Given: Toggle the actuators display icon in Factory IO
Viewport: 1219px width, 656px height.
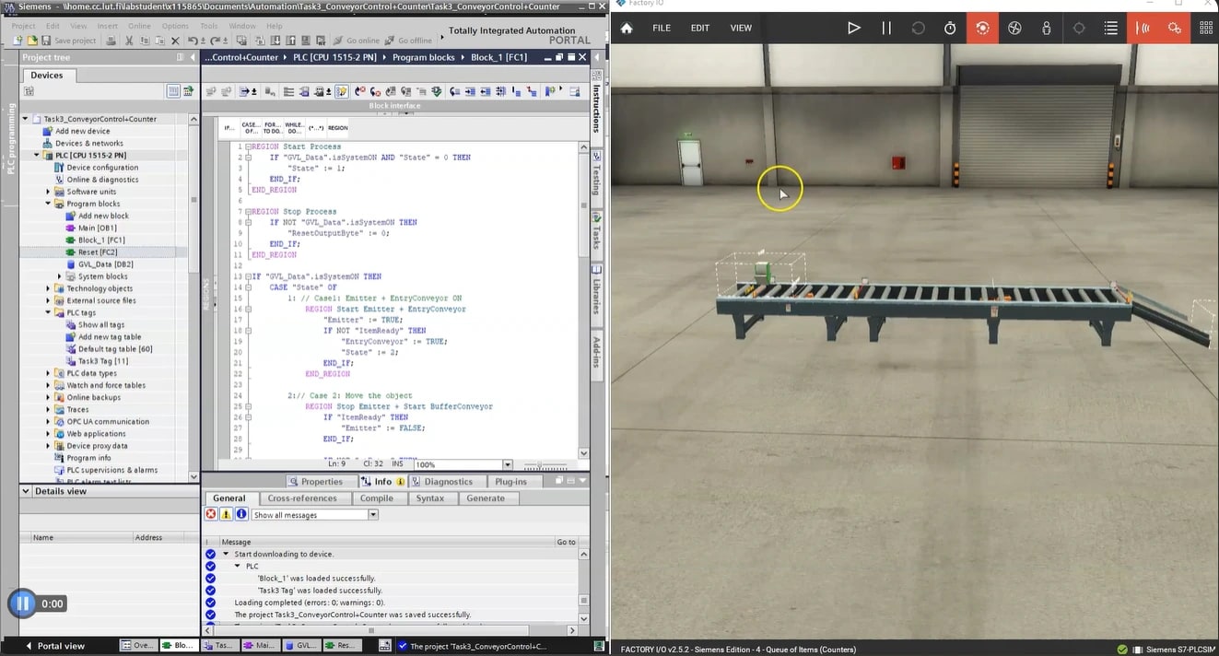Looking at the screenshot, I should coord(1175,28).
